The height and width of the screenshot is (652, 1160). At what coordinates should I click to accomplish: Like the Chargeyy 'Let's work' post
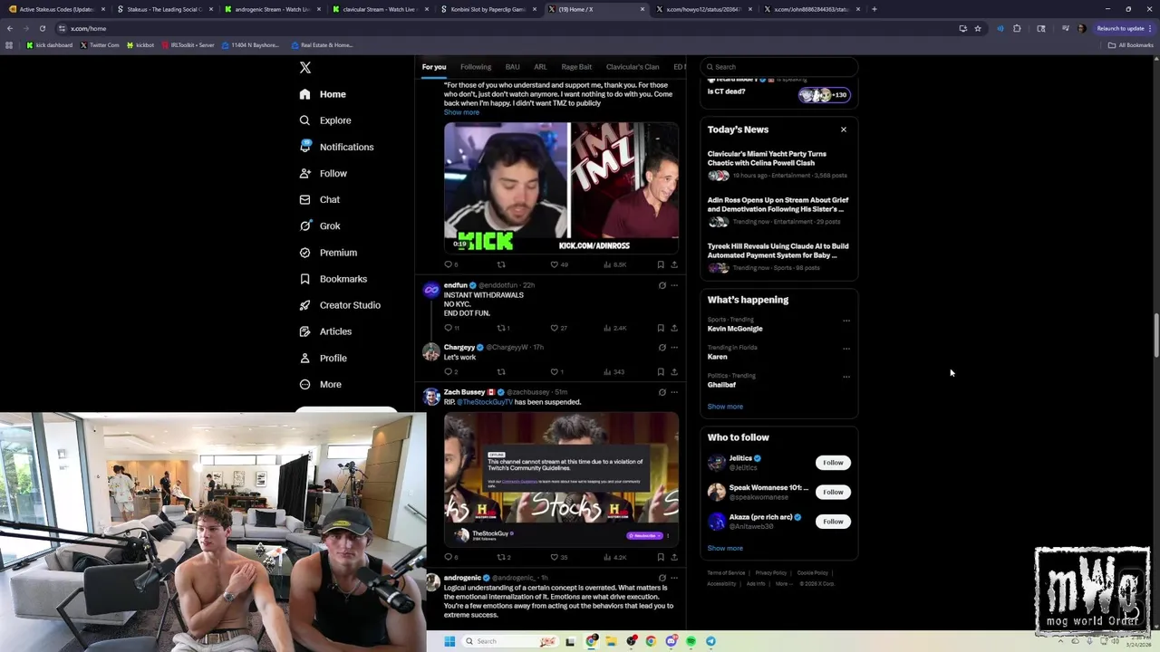pos(556,372)
